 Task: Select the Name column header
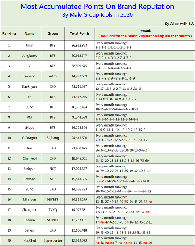[x=30, y=33]
